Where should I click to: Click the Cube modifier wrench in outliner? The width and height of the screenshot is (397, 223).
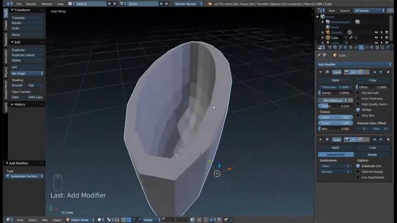[351, 38]
